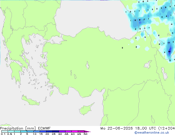The image size is (175, 135).
Task: Click the legend label '25'
Action: 54,134
